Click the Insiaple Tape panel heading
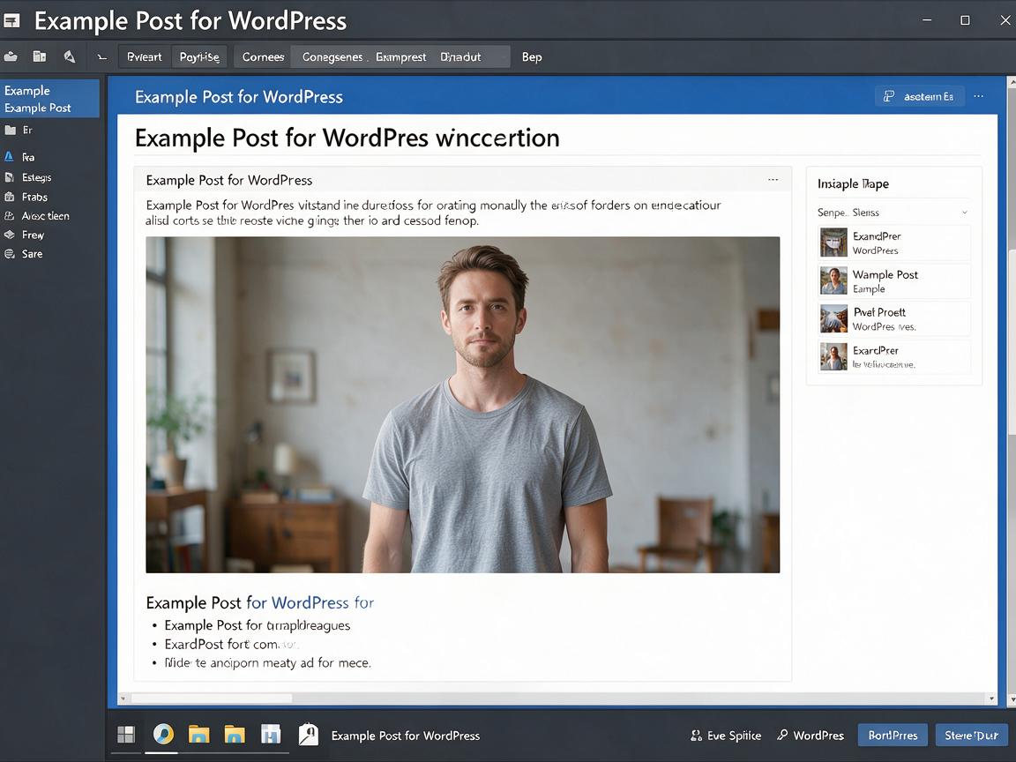 (853, 184)
